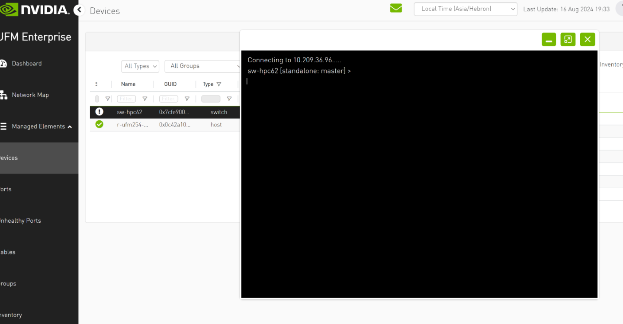The width and height of the screenshot is (623, 324).
Task: Collapse the left navigation panel arrow
Action: coord(79,10)
